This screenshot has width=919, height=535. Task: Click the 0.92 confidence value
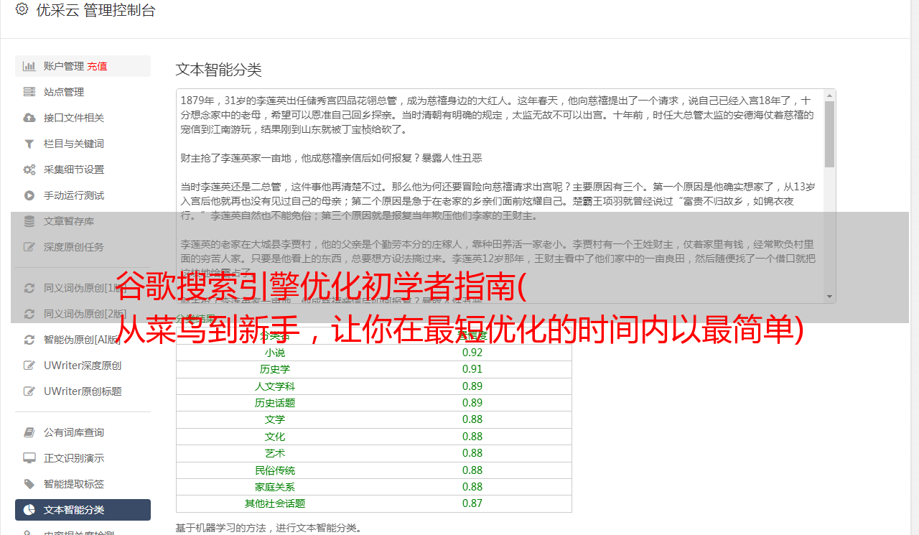[x=472, y=353]
